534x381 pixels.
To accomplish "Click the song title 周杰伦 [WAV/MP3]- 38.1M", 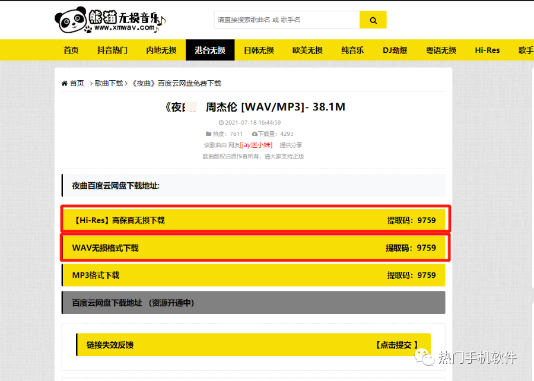I will pyautogui.click(x=275, y=107).
